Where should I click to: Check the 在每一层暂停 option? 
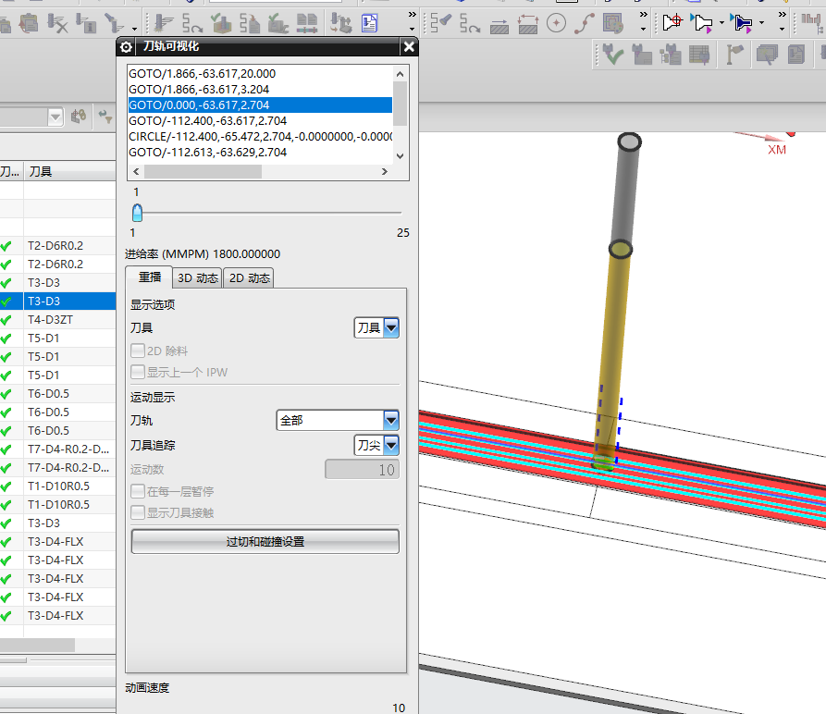pos(138,491)
